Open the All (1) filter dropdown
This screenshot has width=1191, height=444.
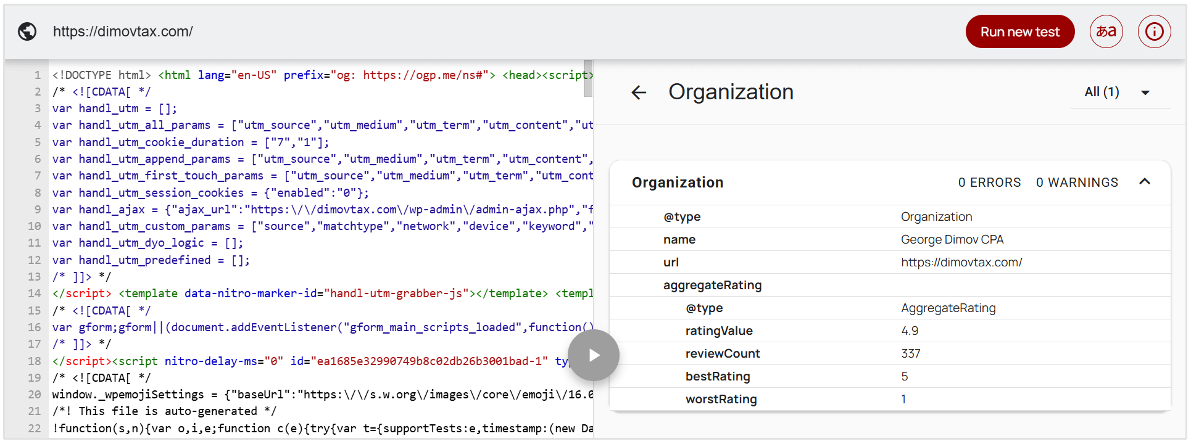[1117, 92]
